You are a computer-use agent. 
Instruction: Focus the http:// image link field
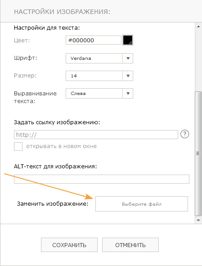[96, 135]
